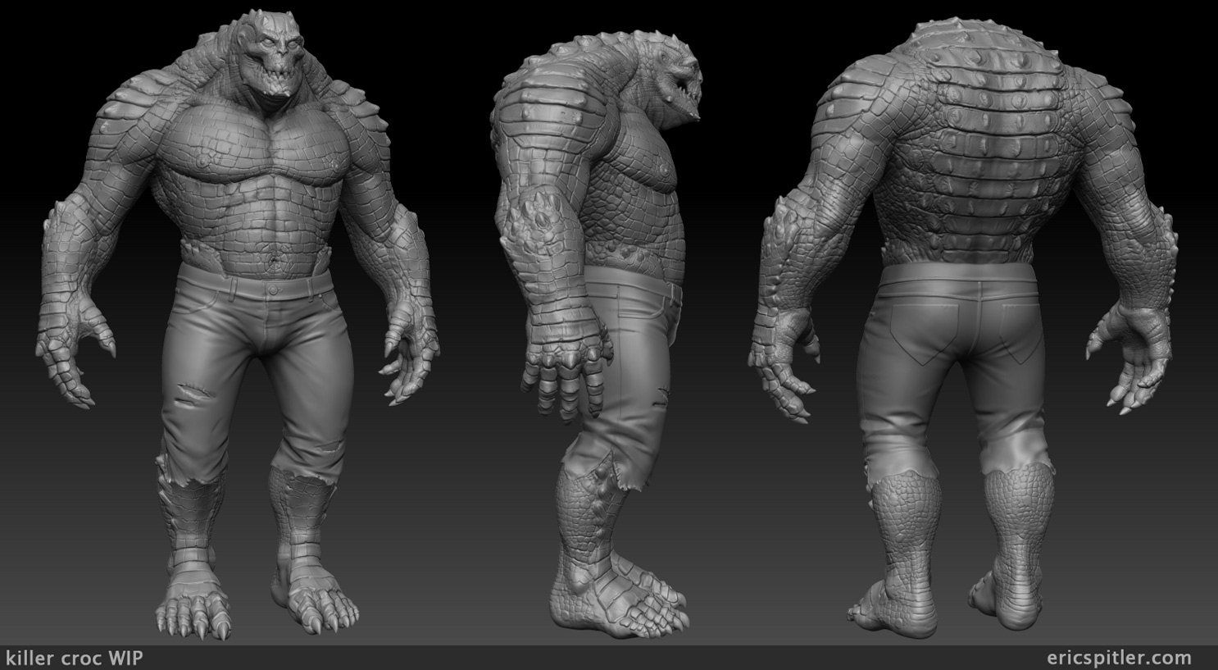Image resolution: width=1218 pixels, height=670 pixels.
Task: Click the 'killer croc WIP' caption text
Action: [x=75, y=658]
